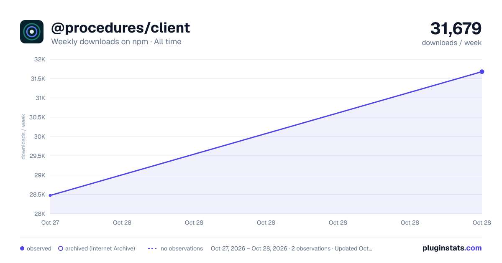Screen dimensions: 502x263
Task: Click the filled 'observed' legend dot
Action: (x=22, y=248)
